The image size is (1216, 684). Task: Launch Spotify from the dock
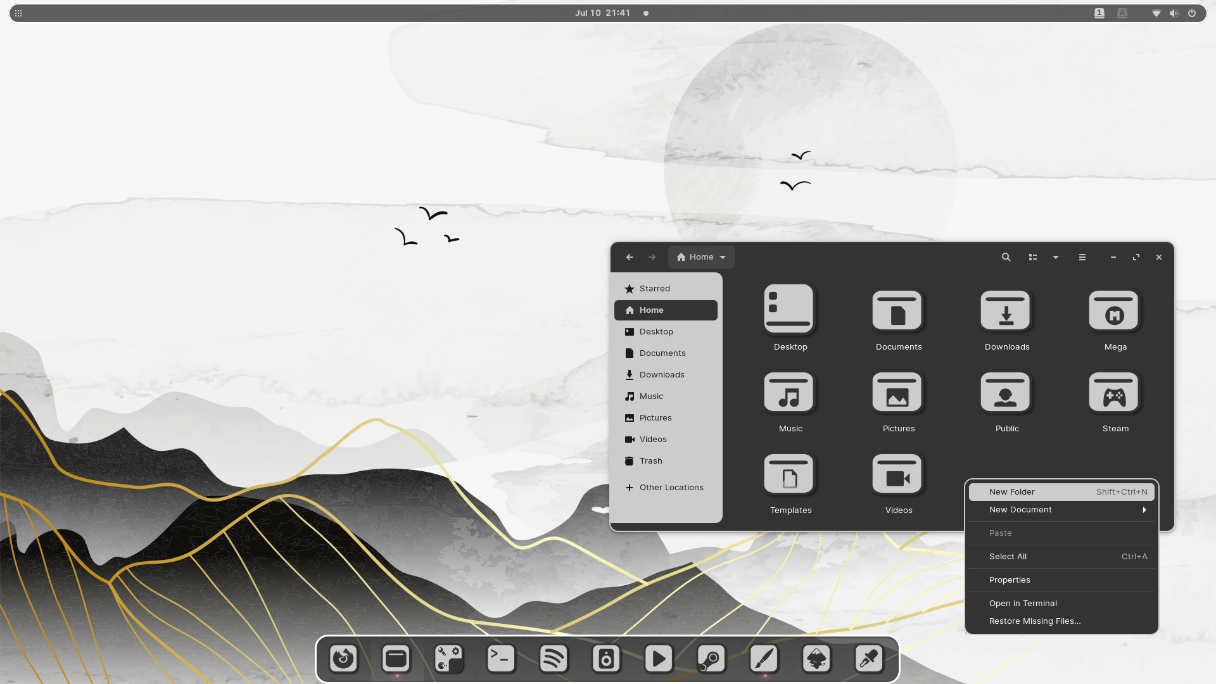point(554,659)
